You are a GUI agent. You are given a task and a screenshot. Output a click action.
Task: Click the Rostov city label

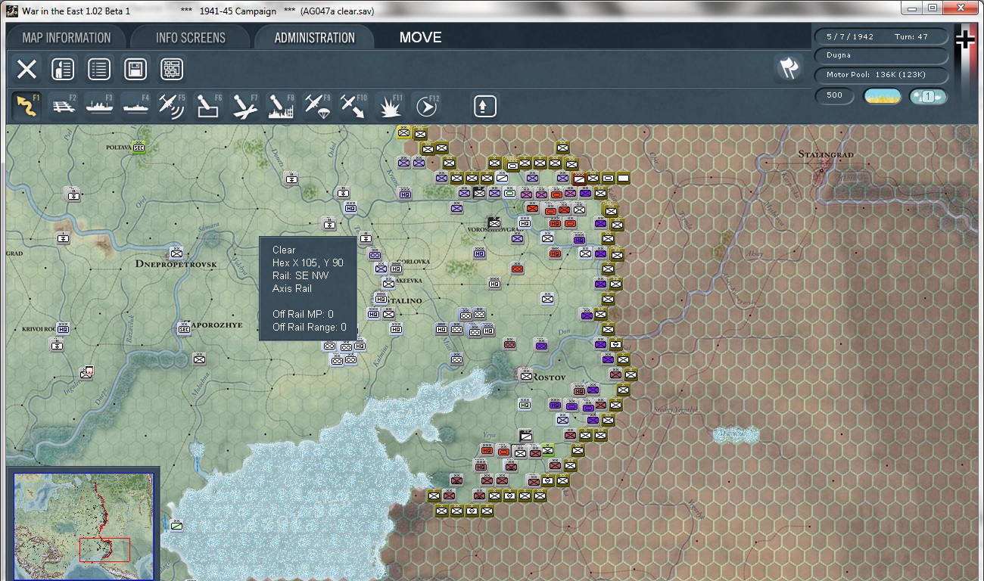pyautogui.click(x=550, y=376)
